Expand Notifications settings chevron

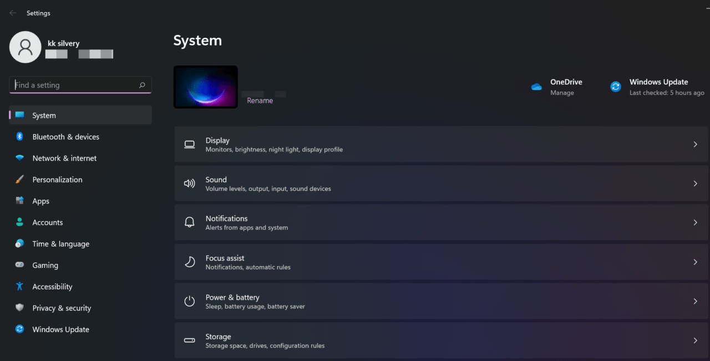695,222
